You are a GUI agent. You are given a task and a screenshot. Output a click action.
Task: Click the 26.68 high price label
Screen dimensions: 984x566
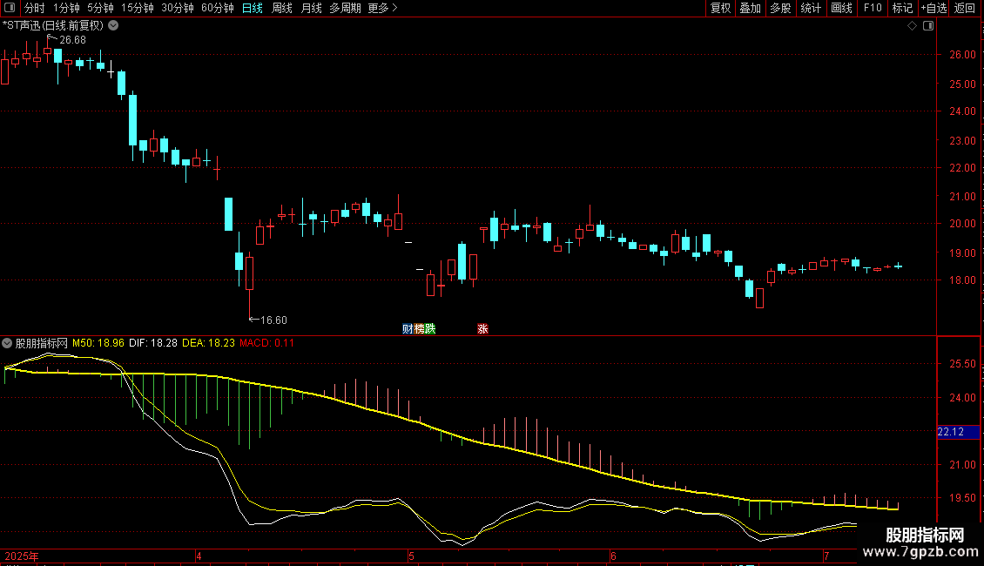click(x=72, y=40)
